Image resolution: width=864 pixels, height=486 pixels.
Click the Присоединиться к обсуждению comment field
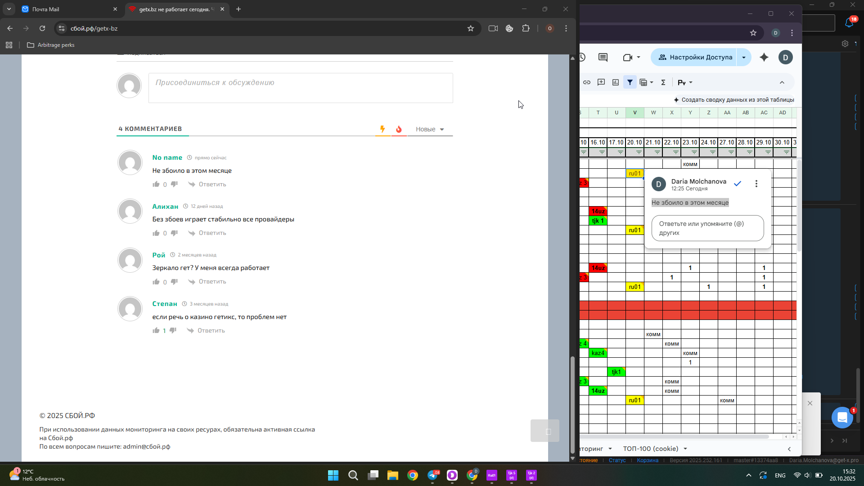point(301,88)
